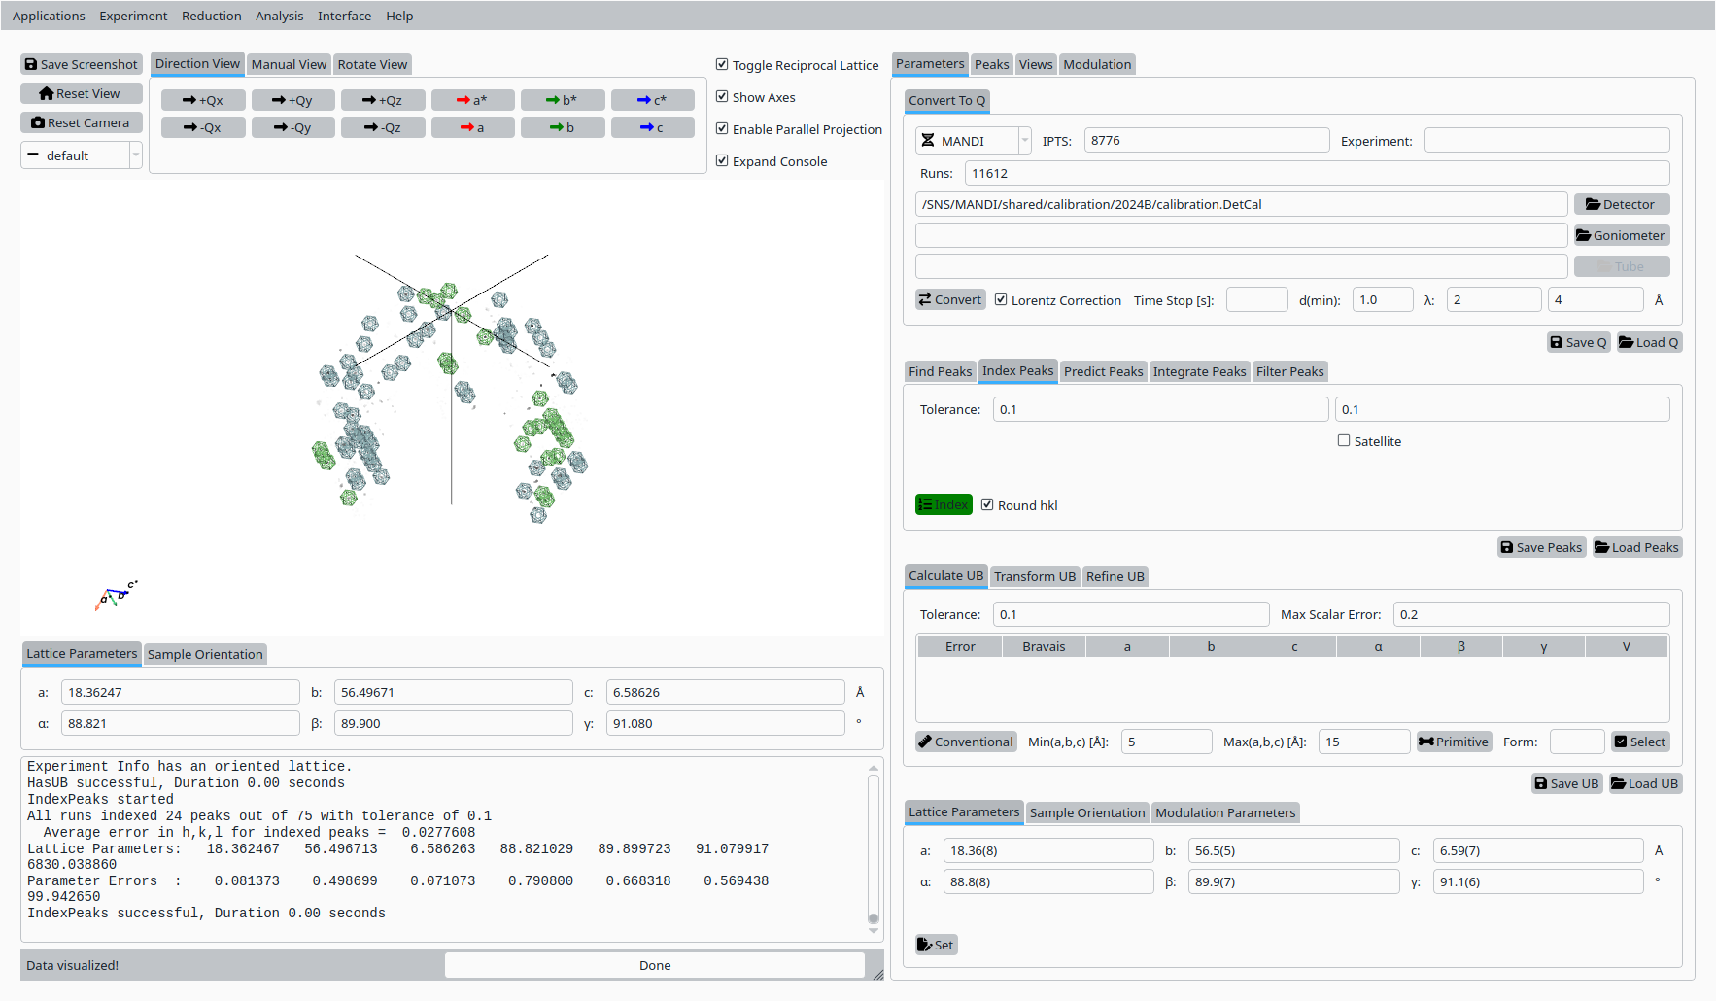The height and width of the screenshot is (1001, 1716).
Task: Reset the camera position
Action: tap(81, 122)
